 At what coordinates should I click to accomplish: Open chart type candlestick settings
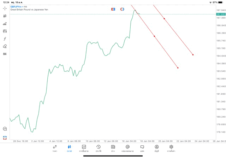coord(5,16)
